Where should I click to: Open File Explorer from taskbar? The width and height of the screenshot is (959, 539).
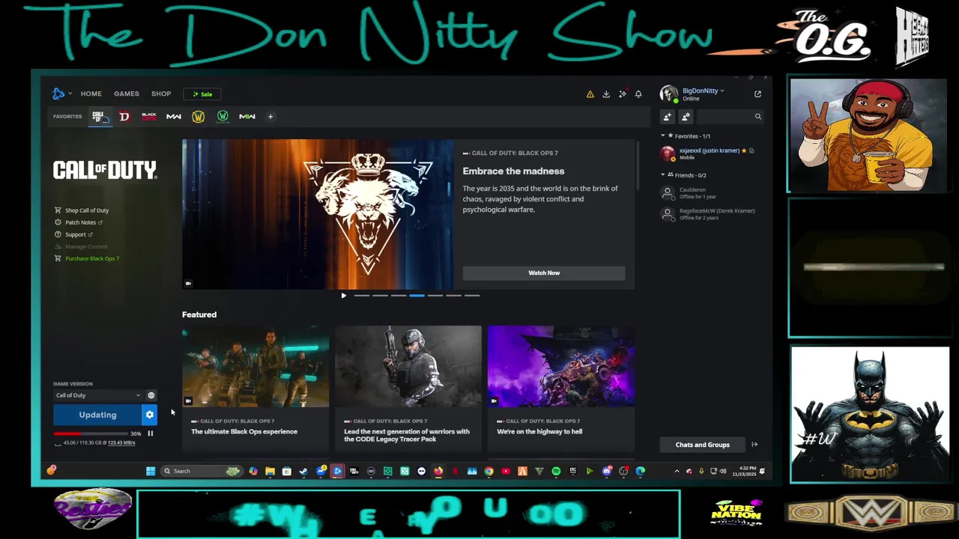(270, 471)
